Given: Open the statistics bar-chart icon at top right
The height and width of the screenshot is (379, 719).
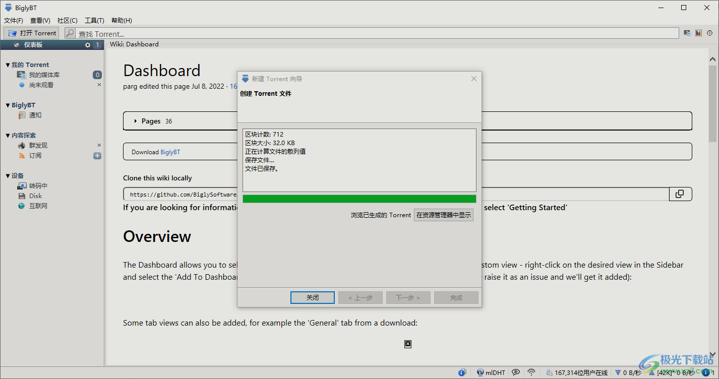Looking at the screenshot, I should pyautogui.click(x=698, y=33).
